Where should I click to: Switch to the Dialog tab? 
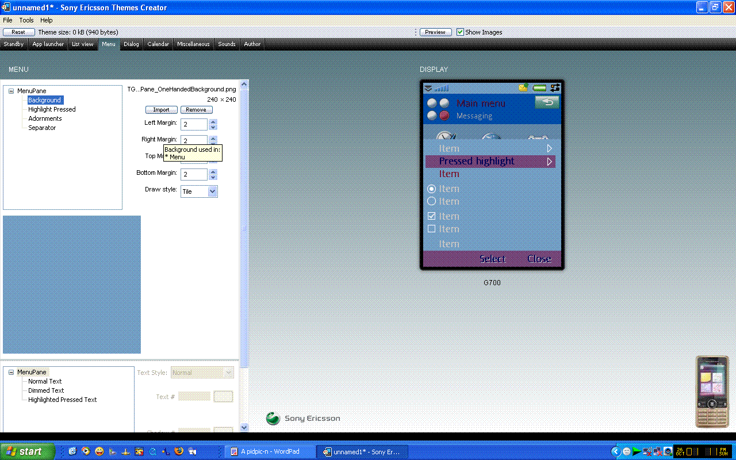coord(131,44)
